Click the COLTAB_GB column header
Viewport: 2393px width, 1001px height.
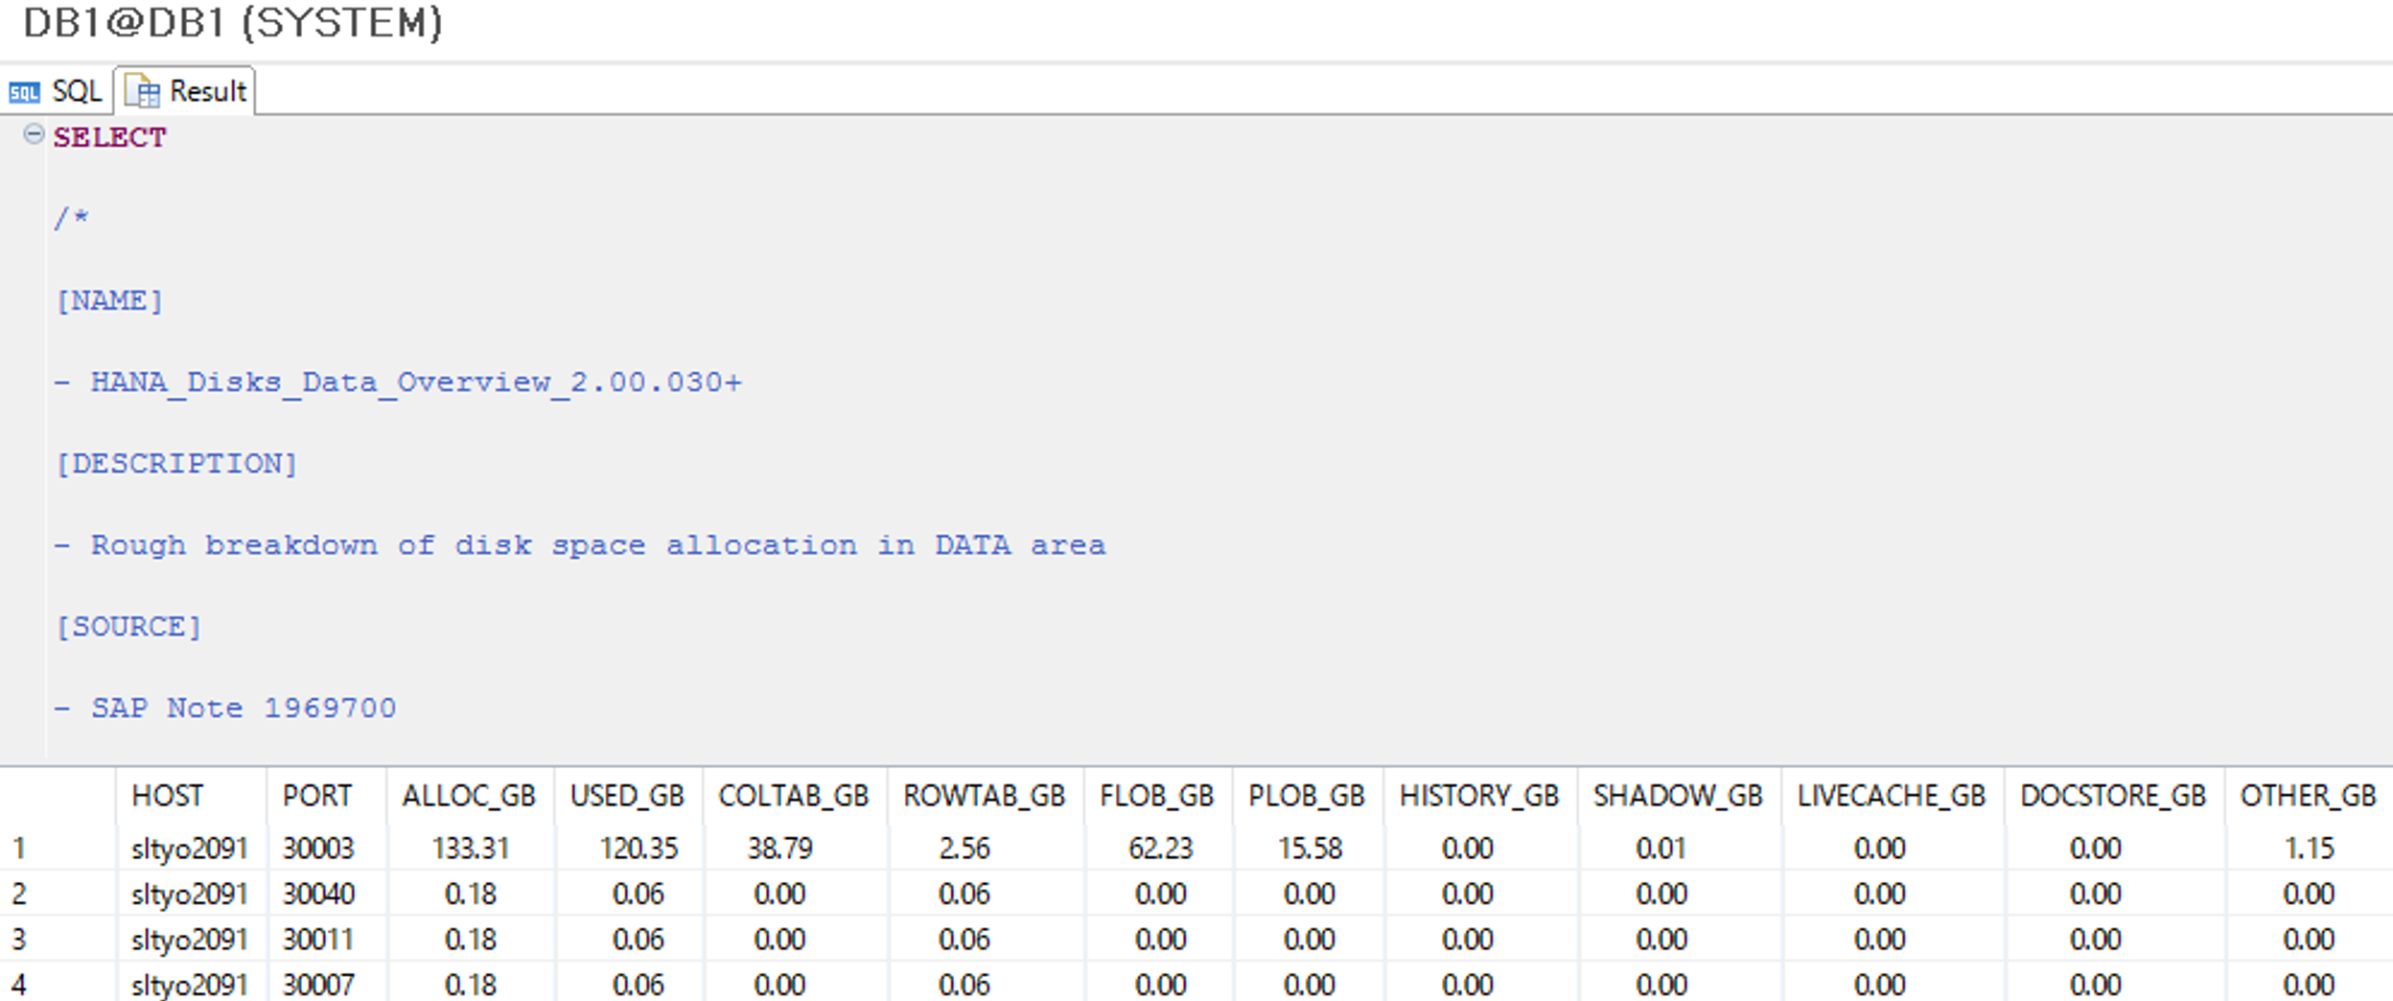coord(794,796)
